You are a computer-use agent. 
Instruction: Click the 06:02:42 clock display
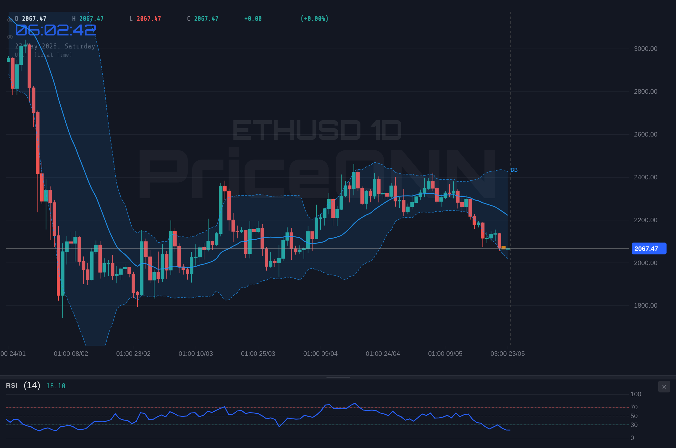[x=56, y=30]
